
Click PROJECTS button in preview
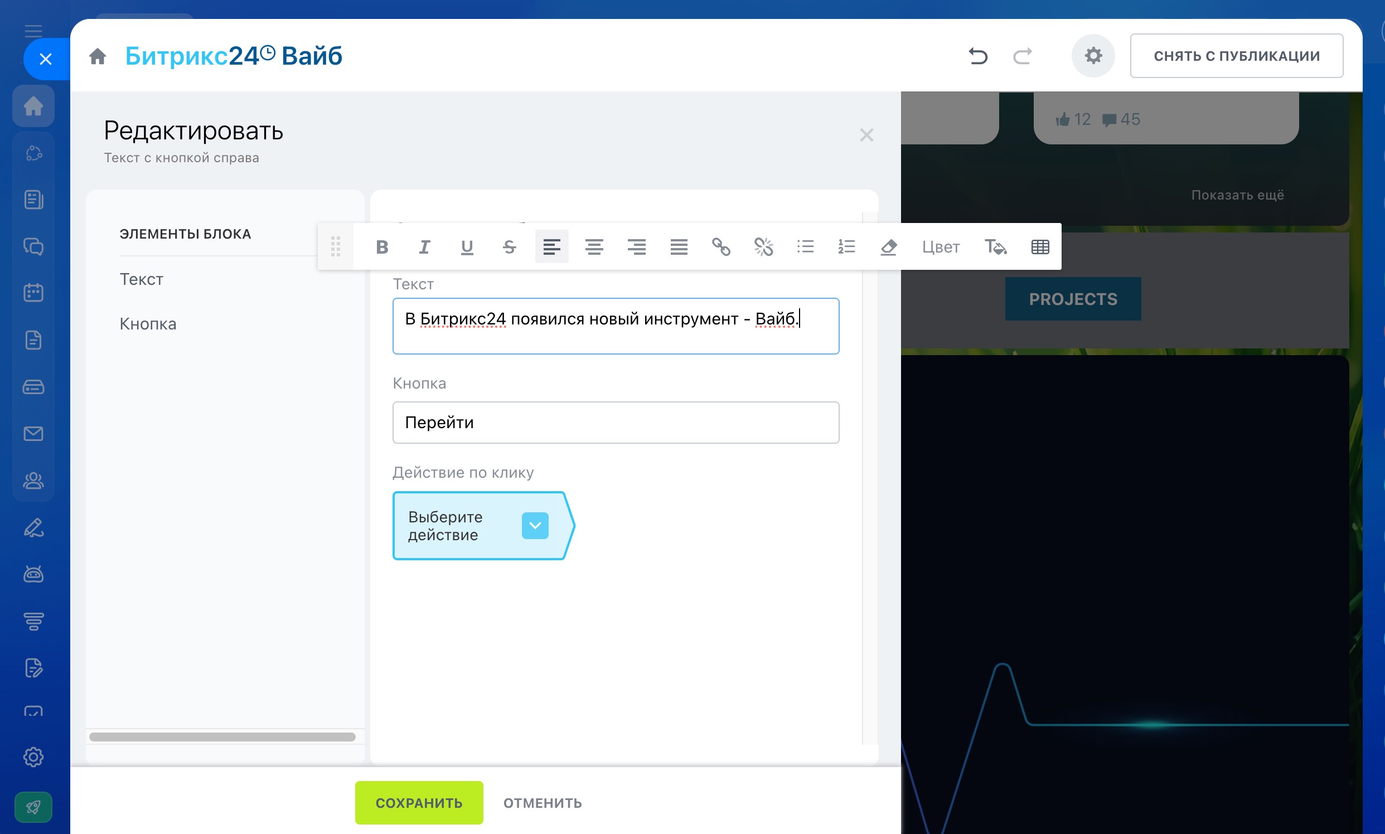pos(1073,299)
